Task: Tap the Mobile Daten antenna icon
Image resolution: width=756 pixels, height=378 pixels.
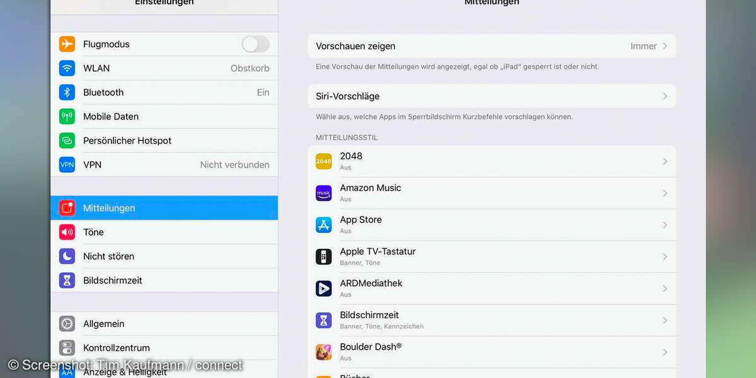Action: [67, 117]
